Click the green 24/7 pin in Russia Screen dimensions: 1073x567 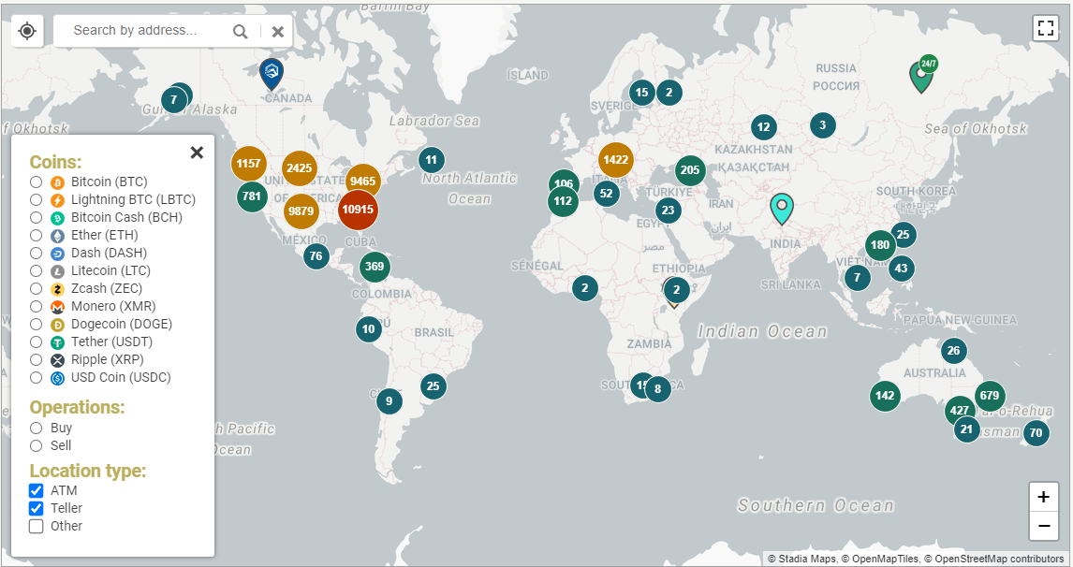click(921, 75)
